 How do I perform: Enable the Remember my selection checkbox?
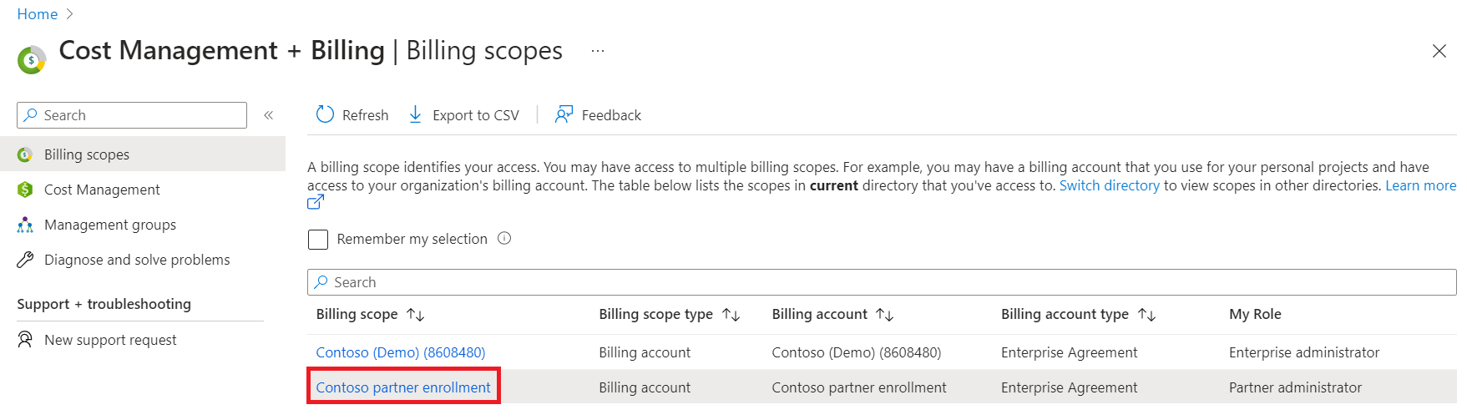click(x=318, y=240)
